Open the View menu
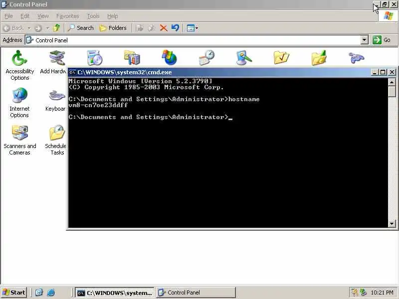 [43, 16]
